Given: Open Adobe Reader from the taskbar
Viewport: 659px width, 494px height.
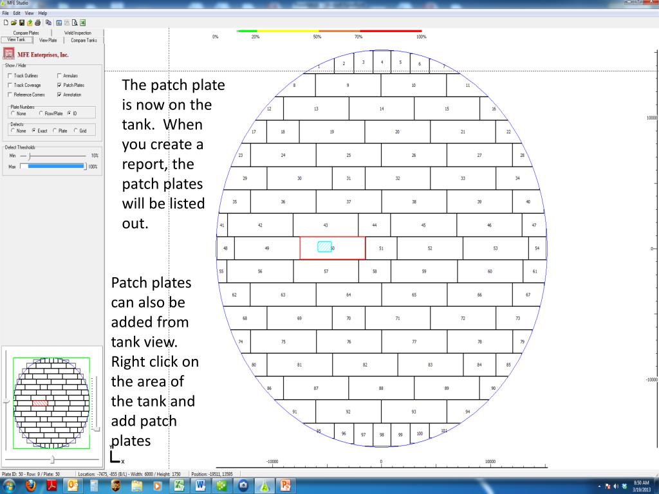Looking at the screenshot, I should click(x=51, y=486).
